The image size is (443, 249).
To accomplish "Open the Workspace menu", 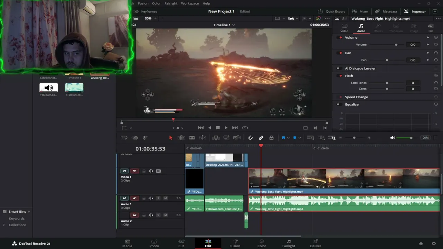I will 190,3.
